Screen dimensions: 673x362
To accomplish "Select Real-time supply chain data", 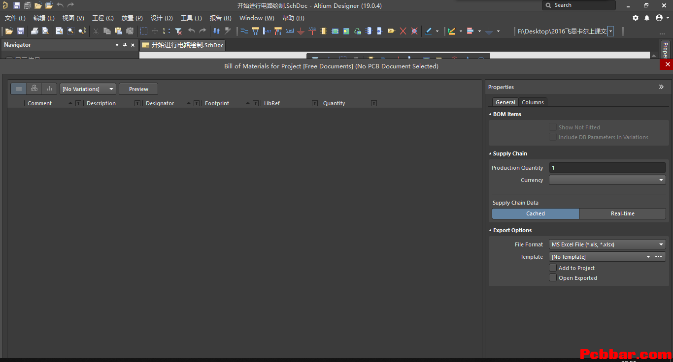I will 622,213.
